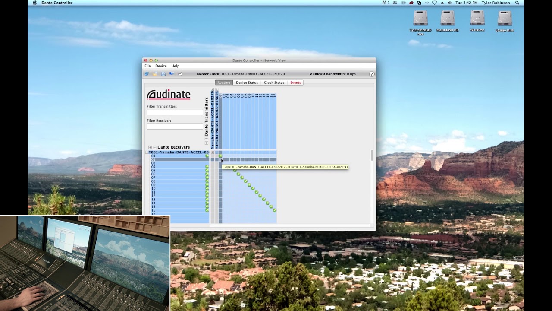
Task: Expand the Yamaha-DANTE-ACCEL-080270 transmitter channels
Action: 212,89
